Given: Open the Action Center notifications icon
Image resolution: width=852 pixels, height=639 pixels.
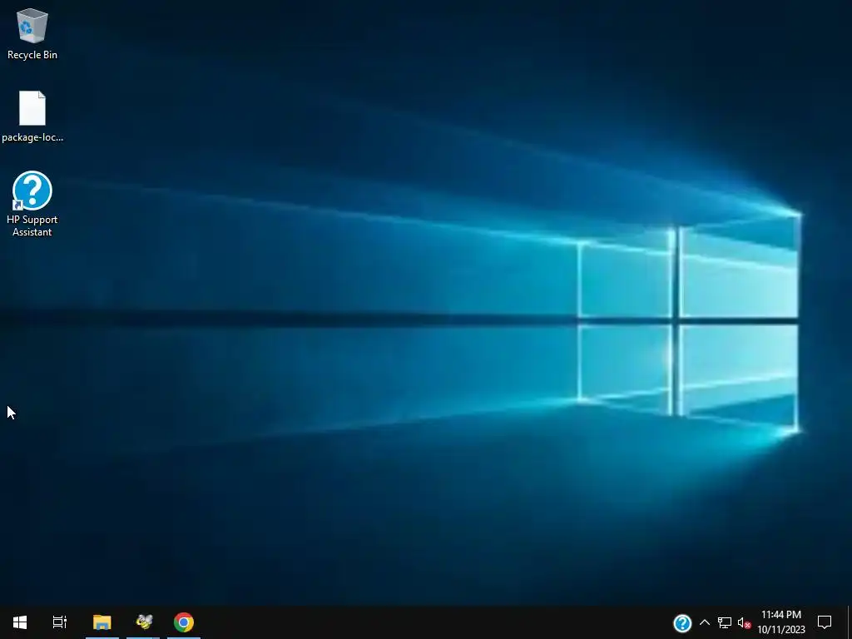Looking at the screenshot, I should [x=825, y=622].
